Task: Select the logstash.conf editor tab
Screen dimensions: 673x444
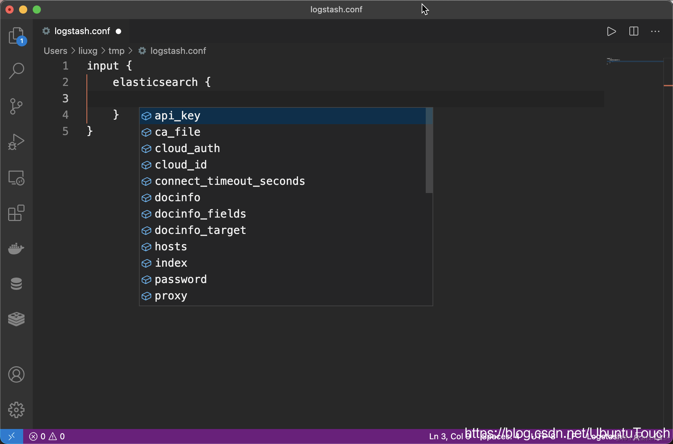Action: pos(82,31)
